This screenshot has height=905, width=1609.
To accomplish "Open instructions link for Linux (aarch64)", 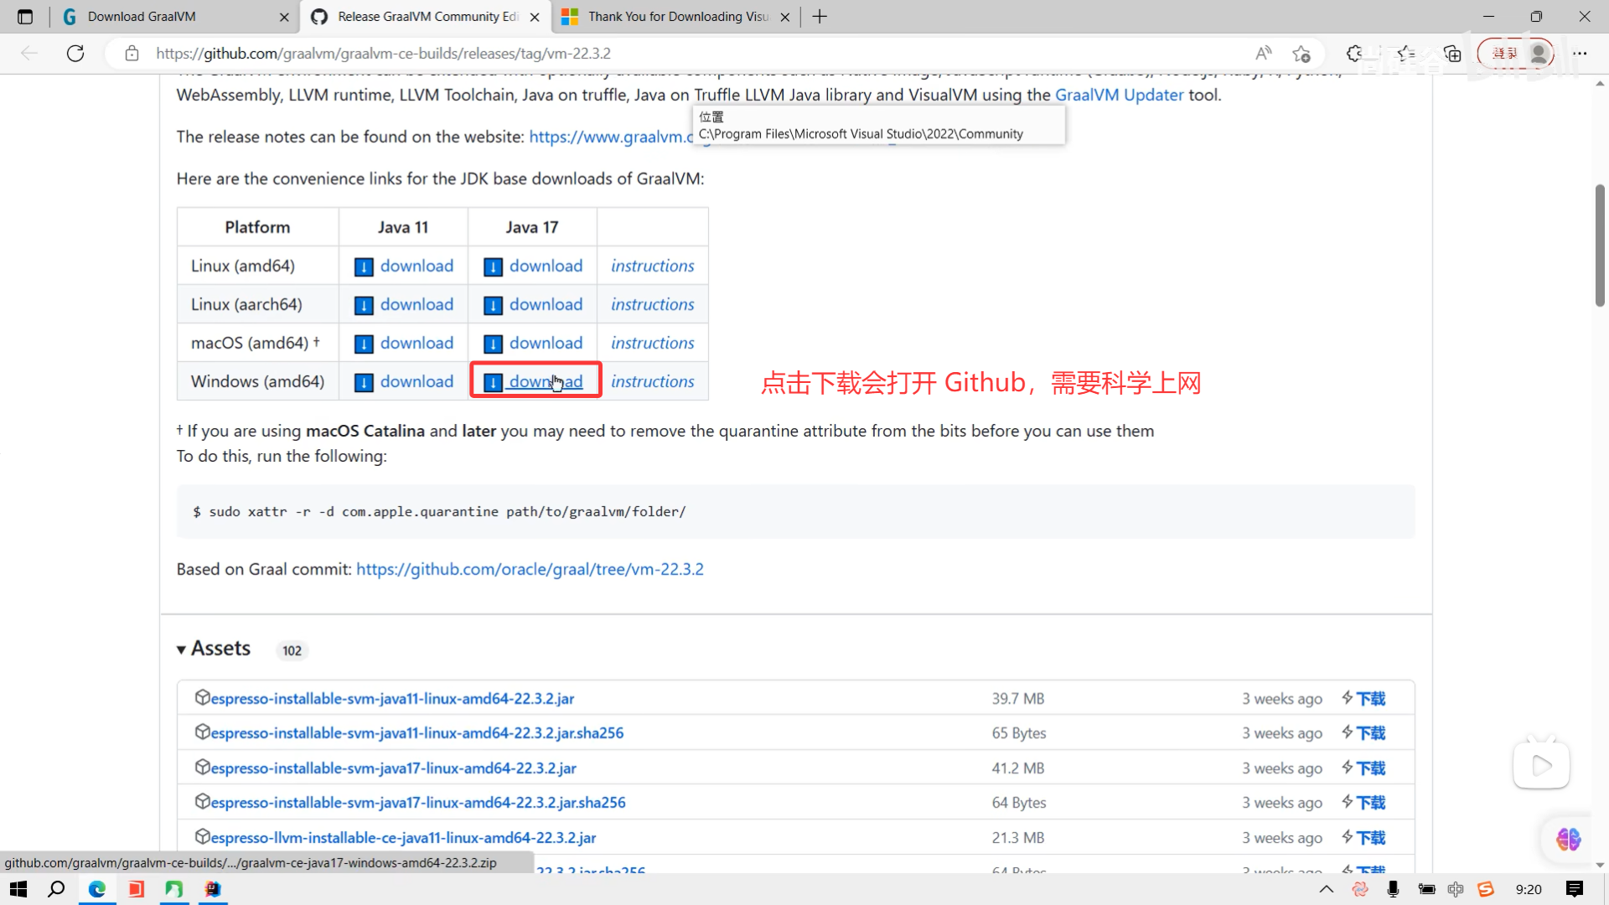I will tap(652, 305).
